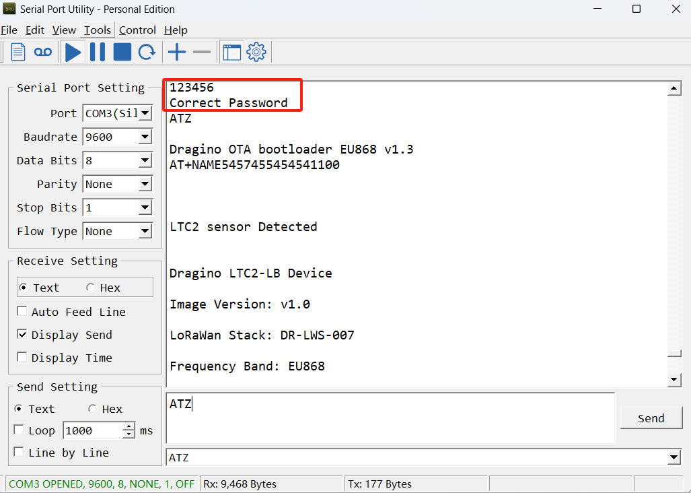
Task: Open the File menu
Action: click(x=9, y=30)
